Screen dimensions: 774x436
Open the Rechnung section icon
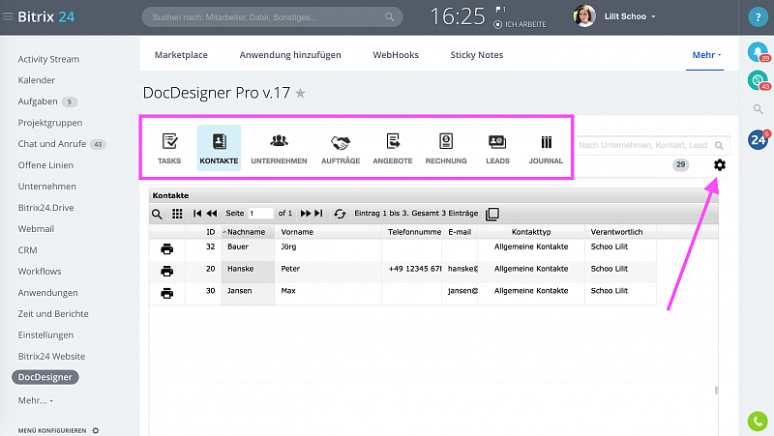click(446, 141)
